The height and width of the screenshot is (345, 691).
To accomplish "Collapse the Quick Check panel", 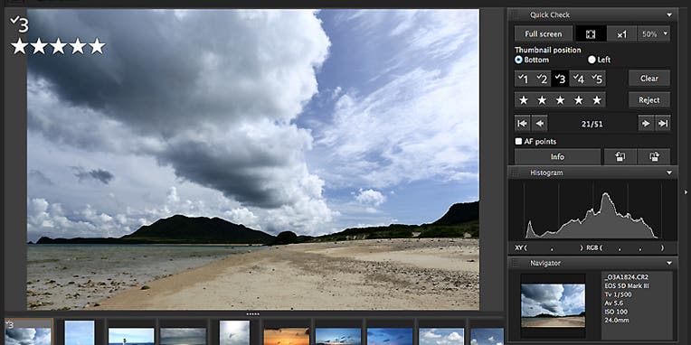I will click(669, 15).
